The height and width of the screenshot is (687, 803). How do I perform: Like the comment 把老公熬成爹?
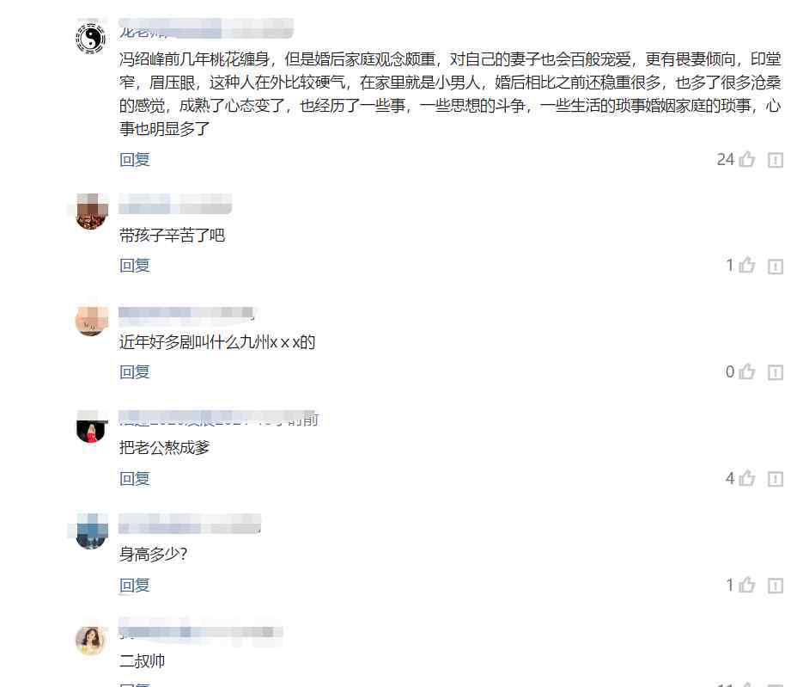click(x=746, y=478)
